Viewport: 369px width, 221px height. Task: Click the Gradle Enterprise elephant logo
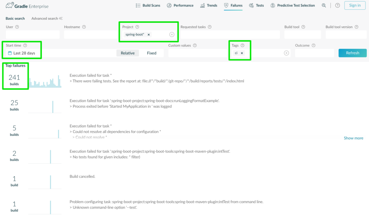[x=10, y=5]
